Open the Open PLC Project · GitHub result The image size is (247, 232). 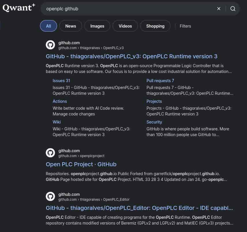[x=81, y=165]
